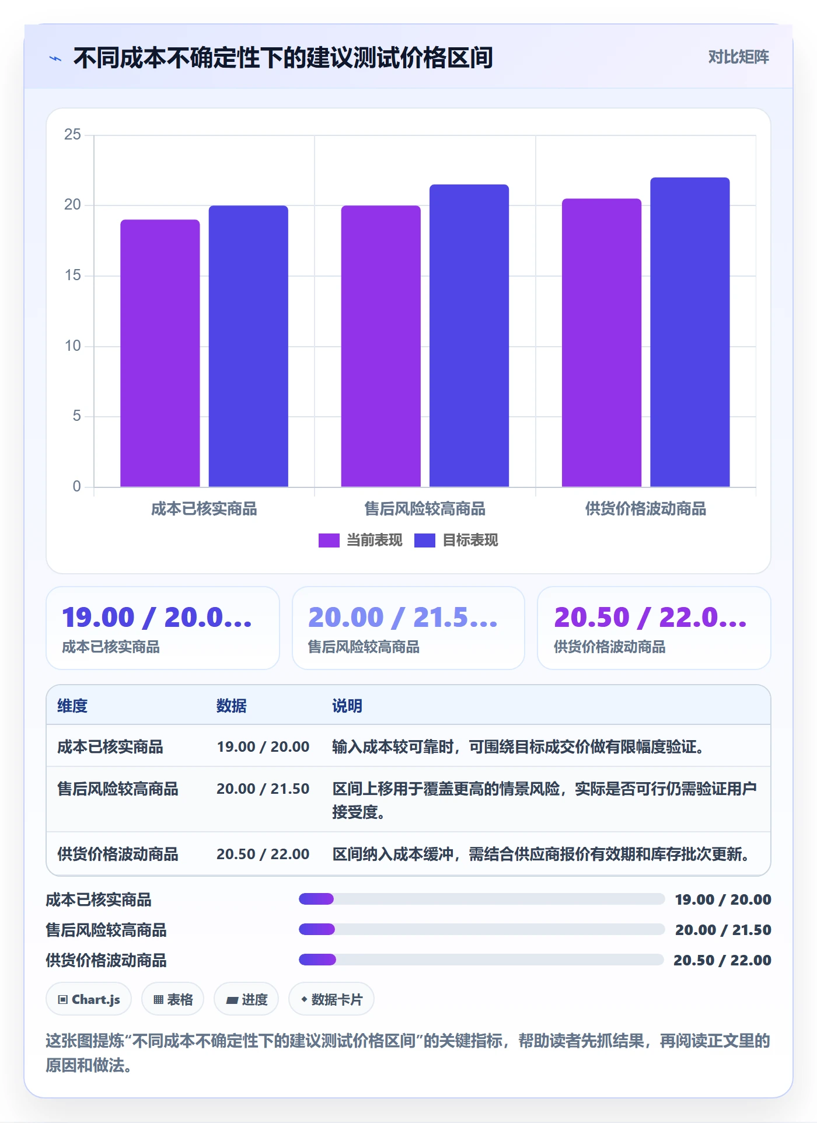Click the 售后风险较高商品 x-axis label on the chart

[x=425, y=509]
